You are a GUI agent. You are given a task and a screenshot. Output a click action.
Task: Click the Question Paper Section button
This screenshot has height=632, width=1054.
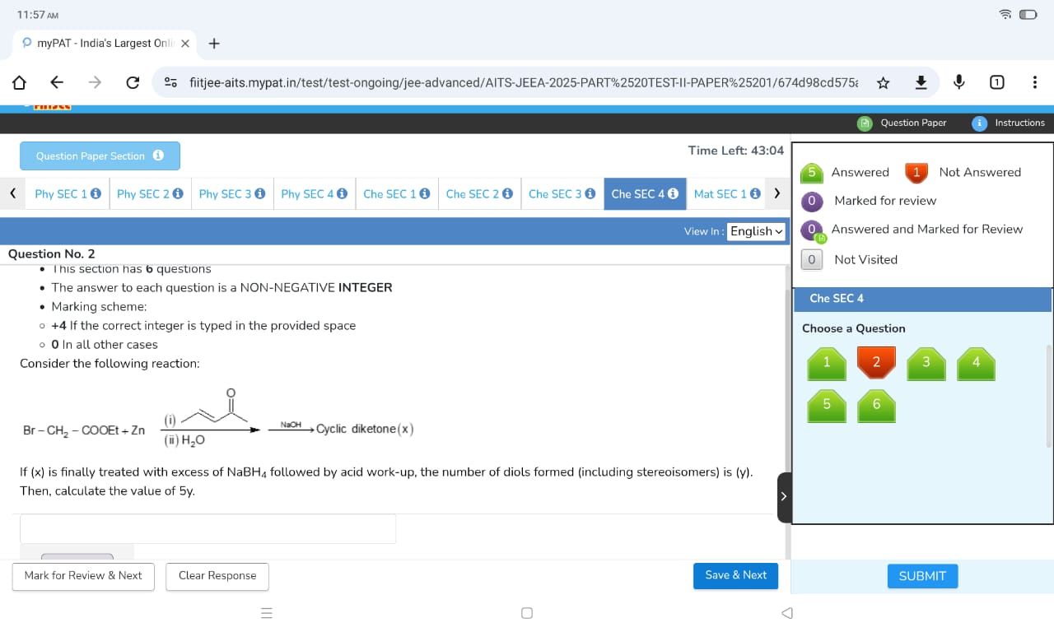pos(100,156)
